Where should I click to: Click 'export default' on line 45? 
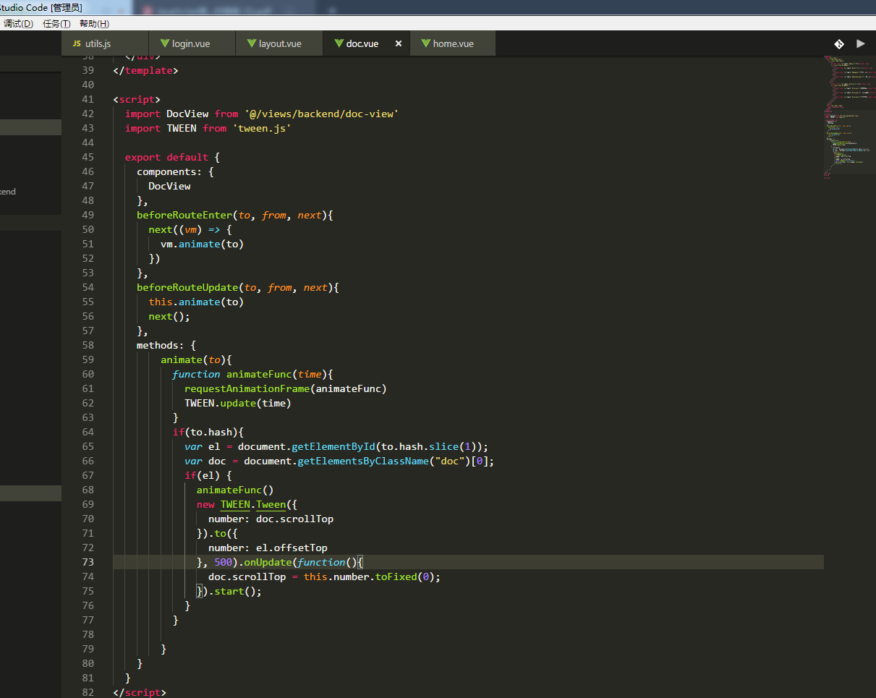[166, 157]
